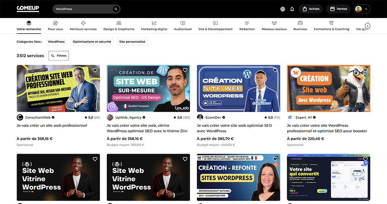Click the Design & Graphisme shapes icon
The image size is (387, 204).
pos(119,23)
